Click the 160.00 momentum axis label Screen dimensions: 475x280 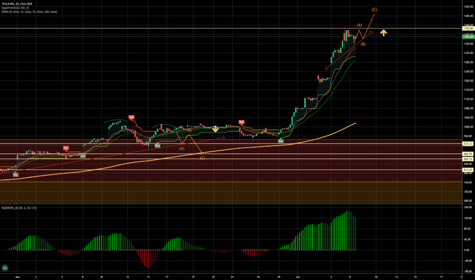coord(468,207)
